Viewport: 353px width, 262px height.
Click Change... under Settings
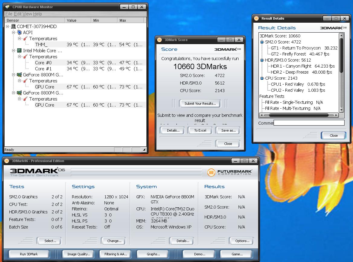(x=114, y=241)
